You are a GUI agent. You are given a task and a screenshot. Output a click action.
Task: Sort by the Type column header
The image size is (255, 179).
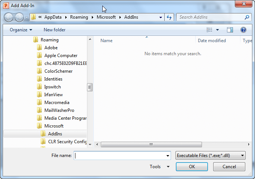[247, 41]
